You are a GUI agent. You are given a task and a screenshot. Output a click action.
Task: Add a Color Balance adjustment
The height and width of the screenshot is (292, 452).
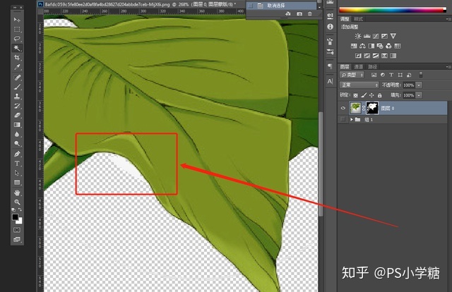(362, 46)
